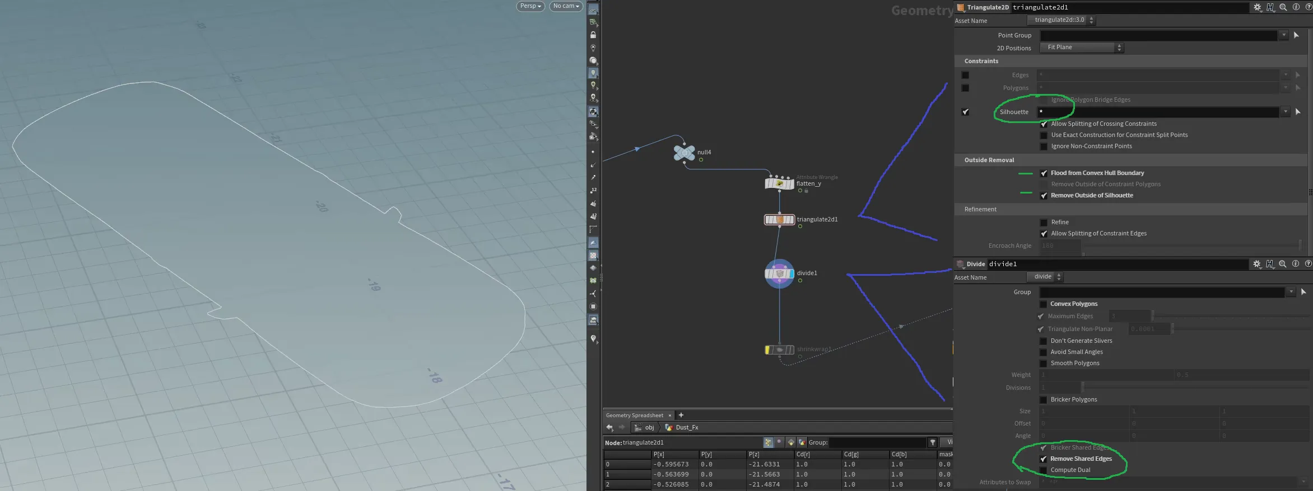Expand the Silhouette group dropdown arrow
The width and height of the screenshot is (1313, 491).
tap(1286, 112)
